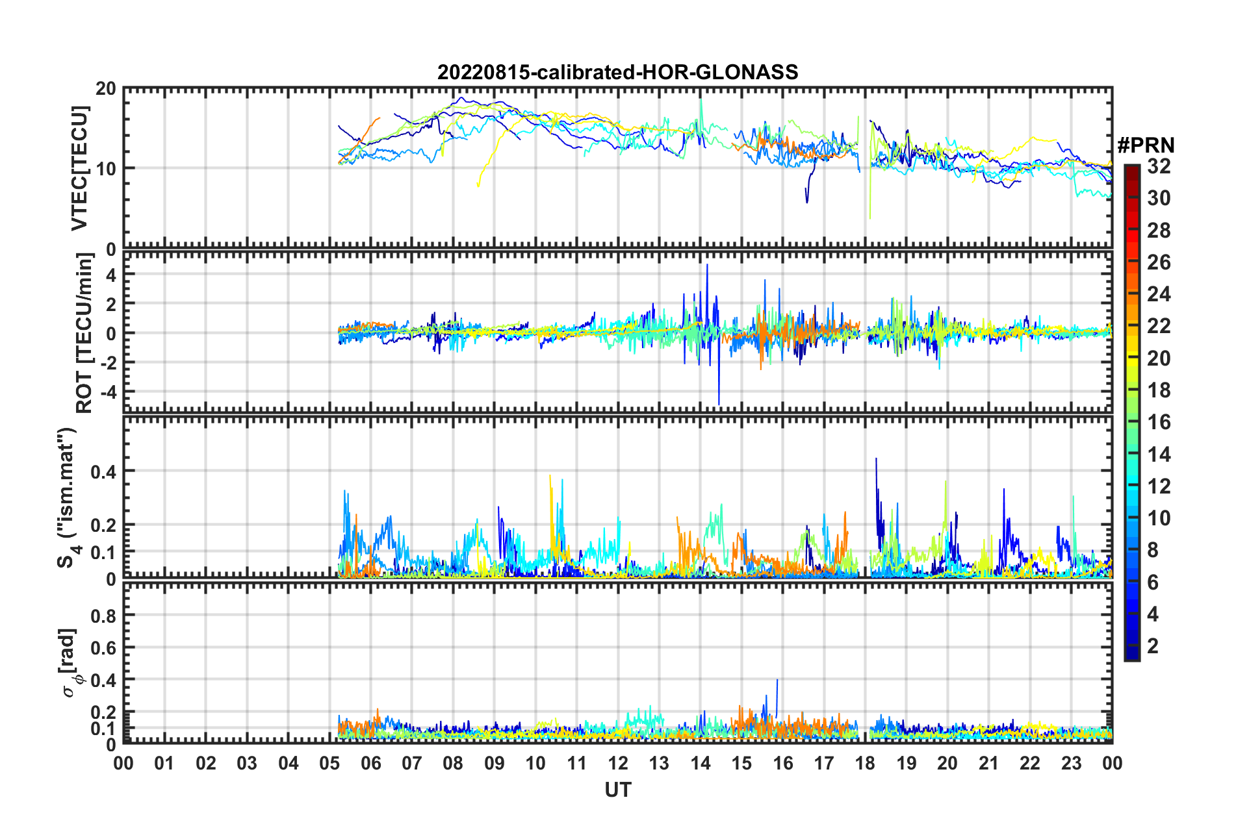Viewport: 1236px width, 826px height.
Task: Click colorbar tick label 32
Action: coord(1159,166)
